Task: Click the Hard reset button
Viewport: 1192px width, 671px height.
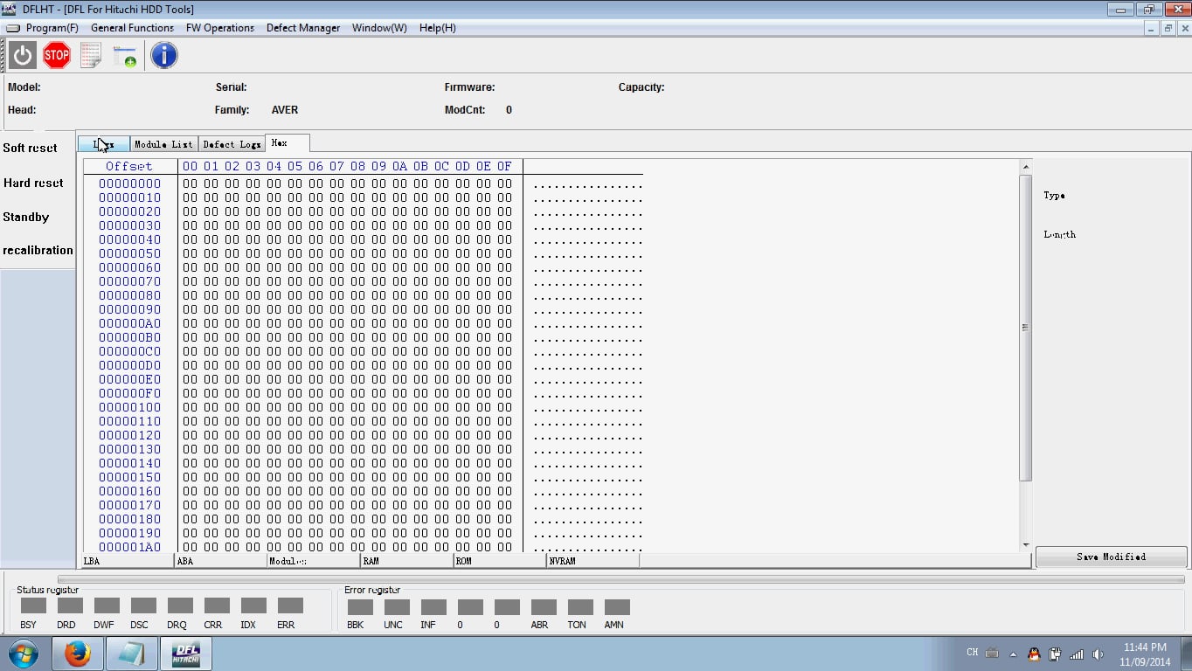Action: tap(33, 183)
